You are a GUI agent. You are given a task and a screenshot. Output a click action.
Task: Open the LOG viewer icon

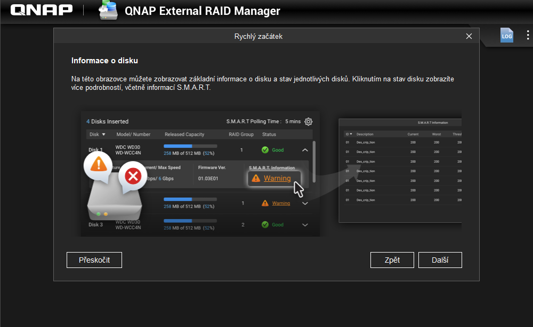[x=506, y=35]
